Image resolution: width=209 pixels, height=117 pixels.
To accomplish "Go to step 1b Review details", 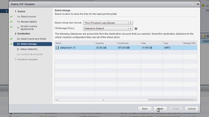I will coord(27,22).
